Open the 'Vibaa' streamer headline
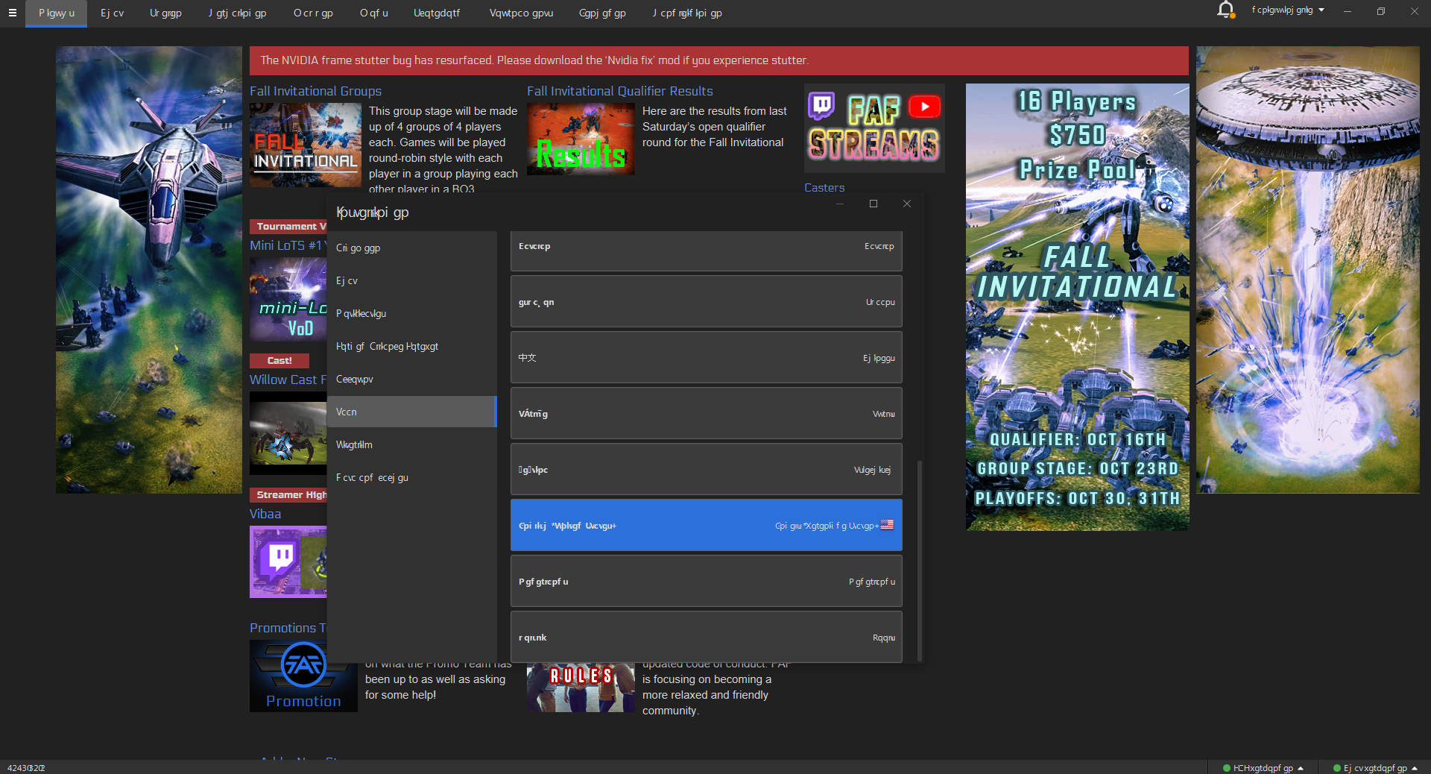 point(265,514)
